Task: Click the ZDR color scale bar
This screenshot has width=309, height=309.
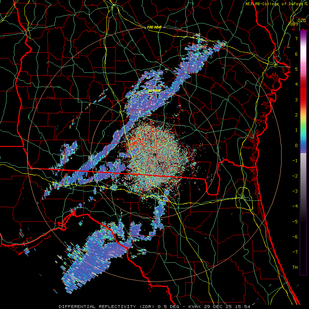Action: coord(303,153)
